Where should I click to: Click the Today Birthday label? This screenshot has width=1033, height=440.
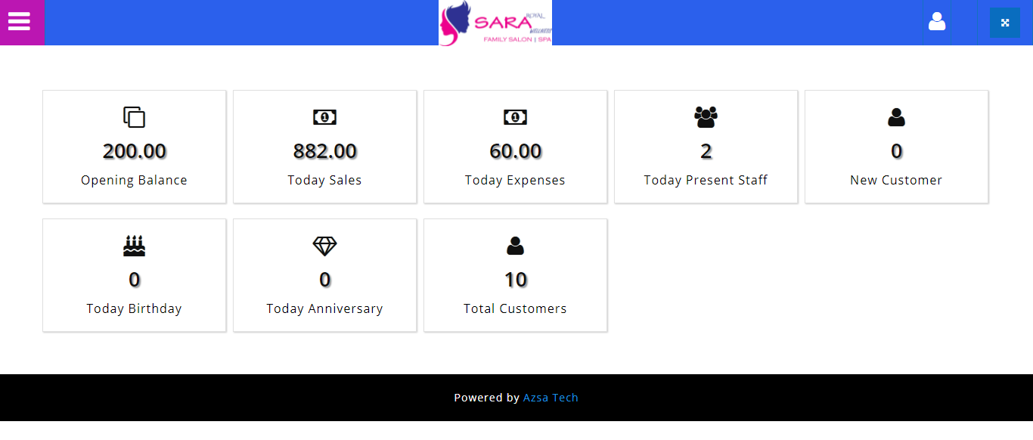coord(134,308)
